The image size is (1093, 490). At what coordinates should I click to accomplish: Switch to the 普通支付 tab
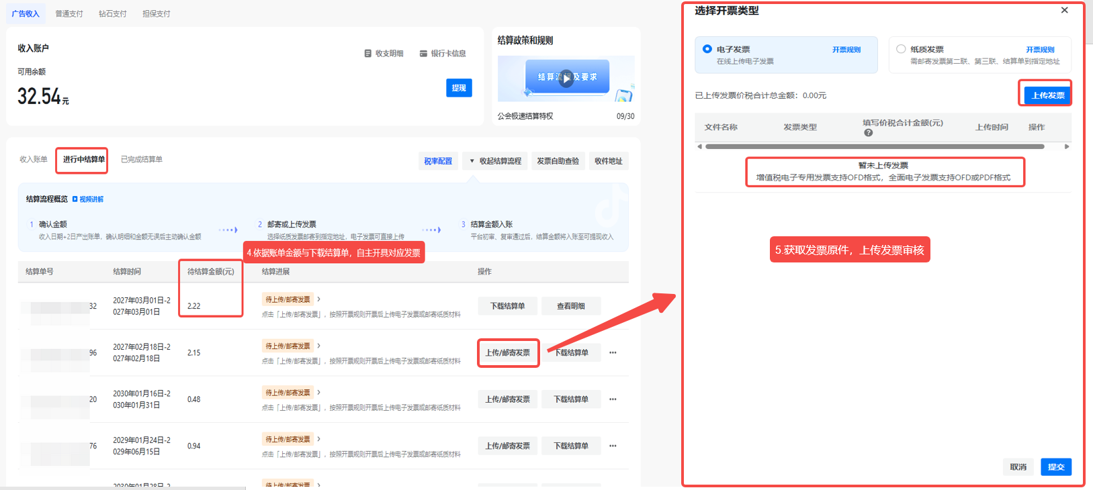coord(69,13)
